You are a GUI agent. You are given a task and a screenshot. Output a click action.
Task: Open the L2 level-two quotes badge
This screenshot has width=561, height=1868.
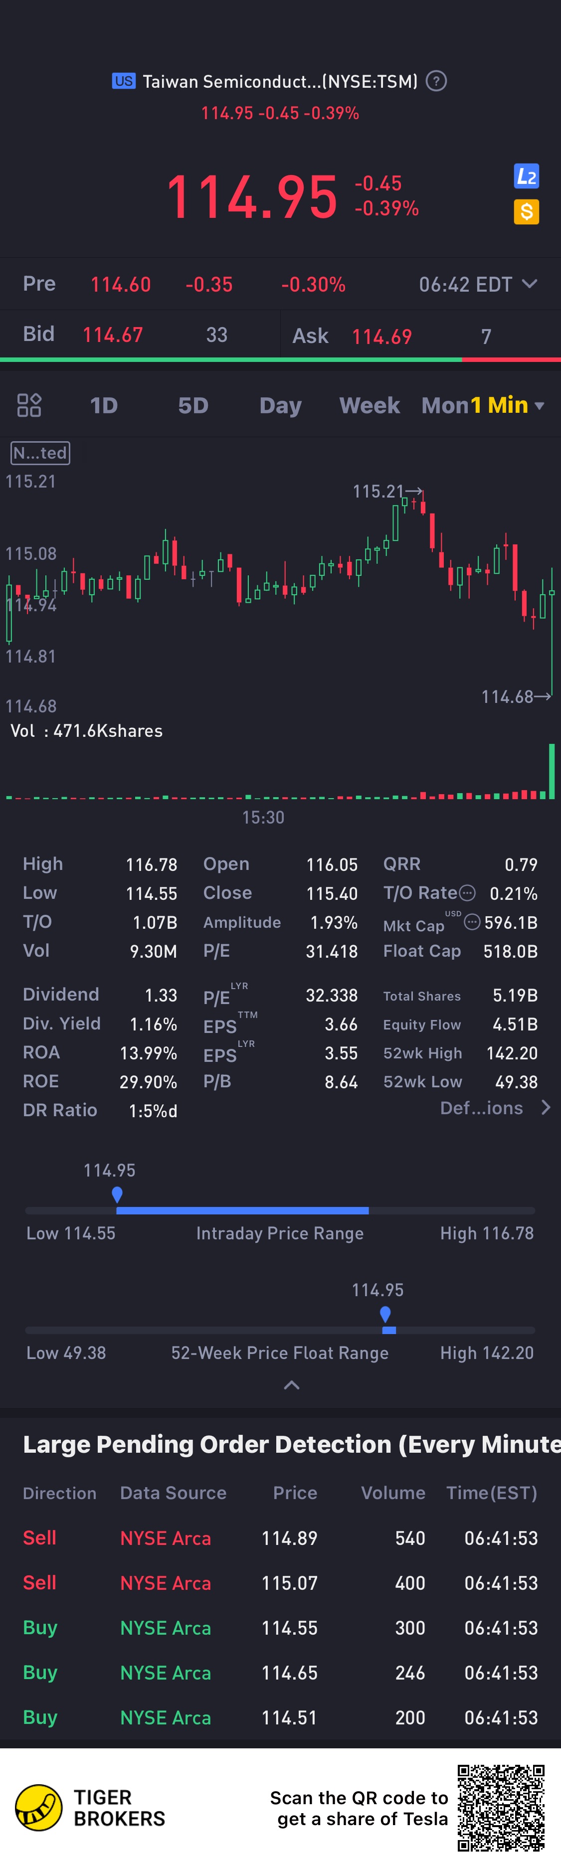[526, 176]
